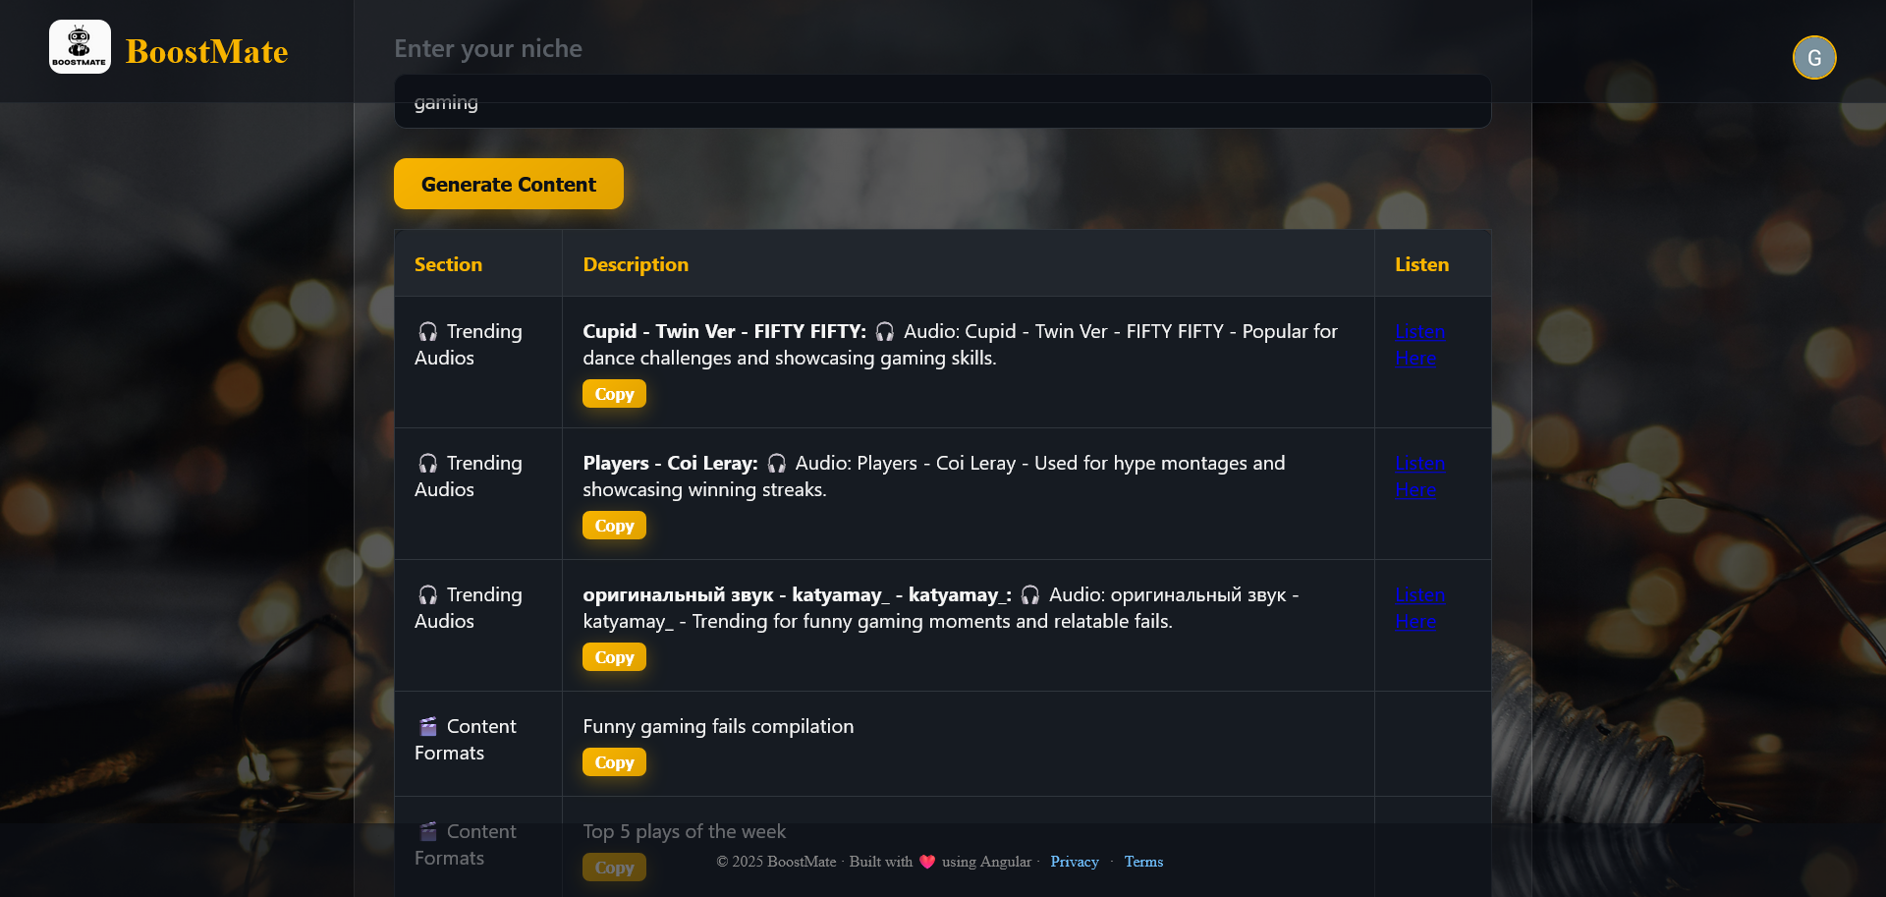Select the text Top 5 plays of the week
Viewport: 1886px width, 897px height.
tap(684, 831)
